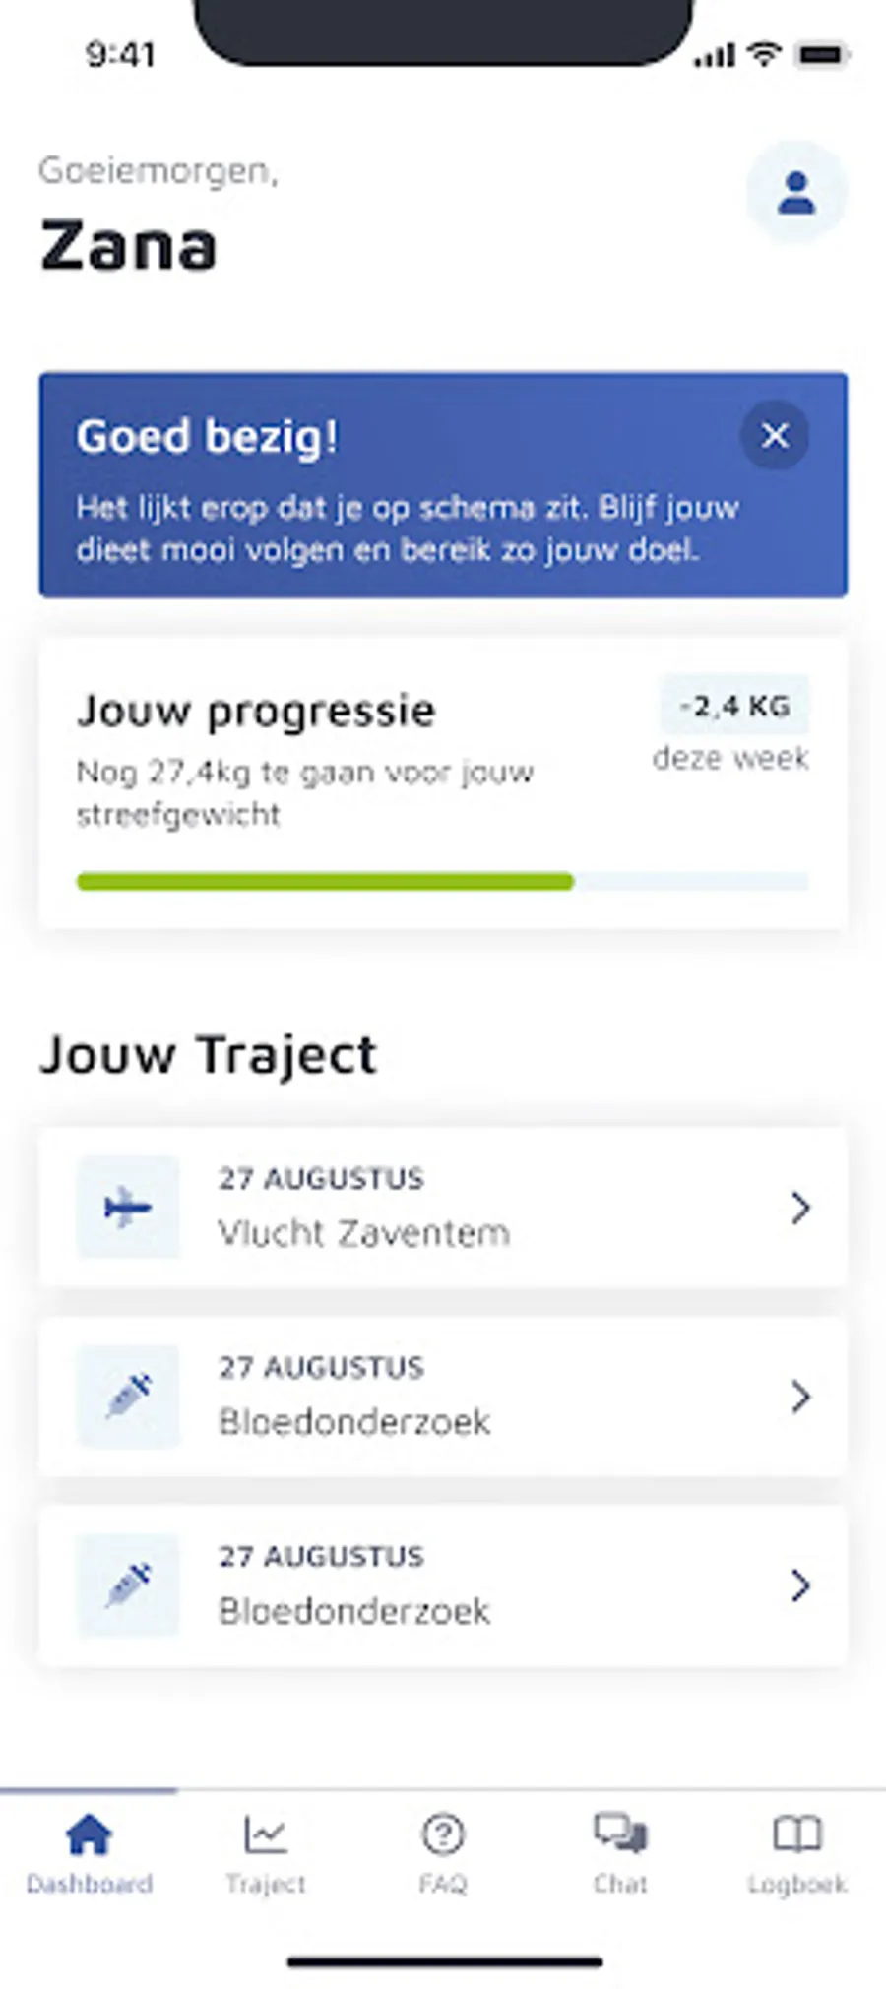886x1989 pixels.
Task: Expand Vlucht Zaventem with its chevron
Action: [800, 1208]
